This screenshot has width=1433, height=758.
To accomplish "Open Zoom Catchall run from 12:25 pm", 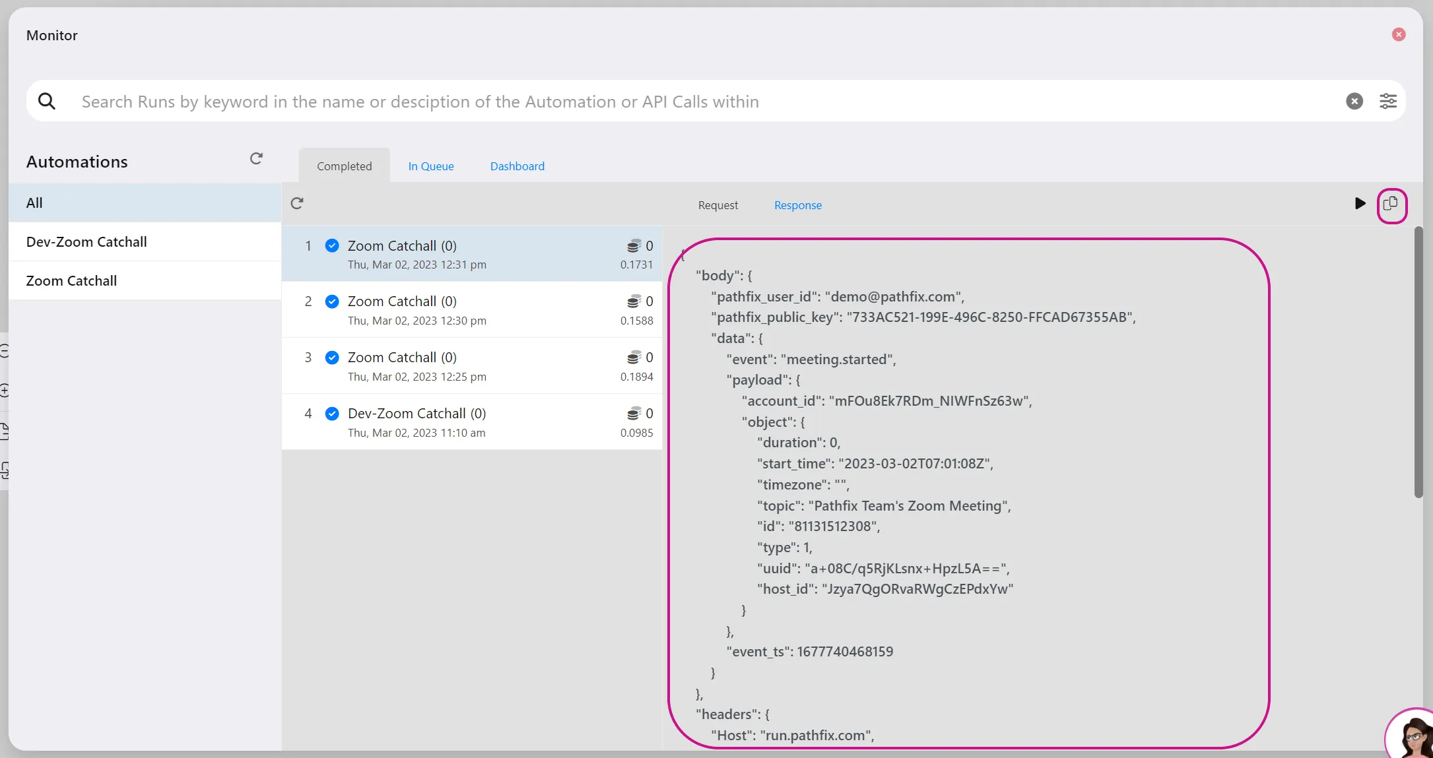I will click(x=472, y=366).
